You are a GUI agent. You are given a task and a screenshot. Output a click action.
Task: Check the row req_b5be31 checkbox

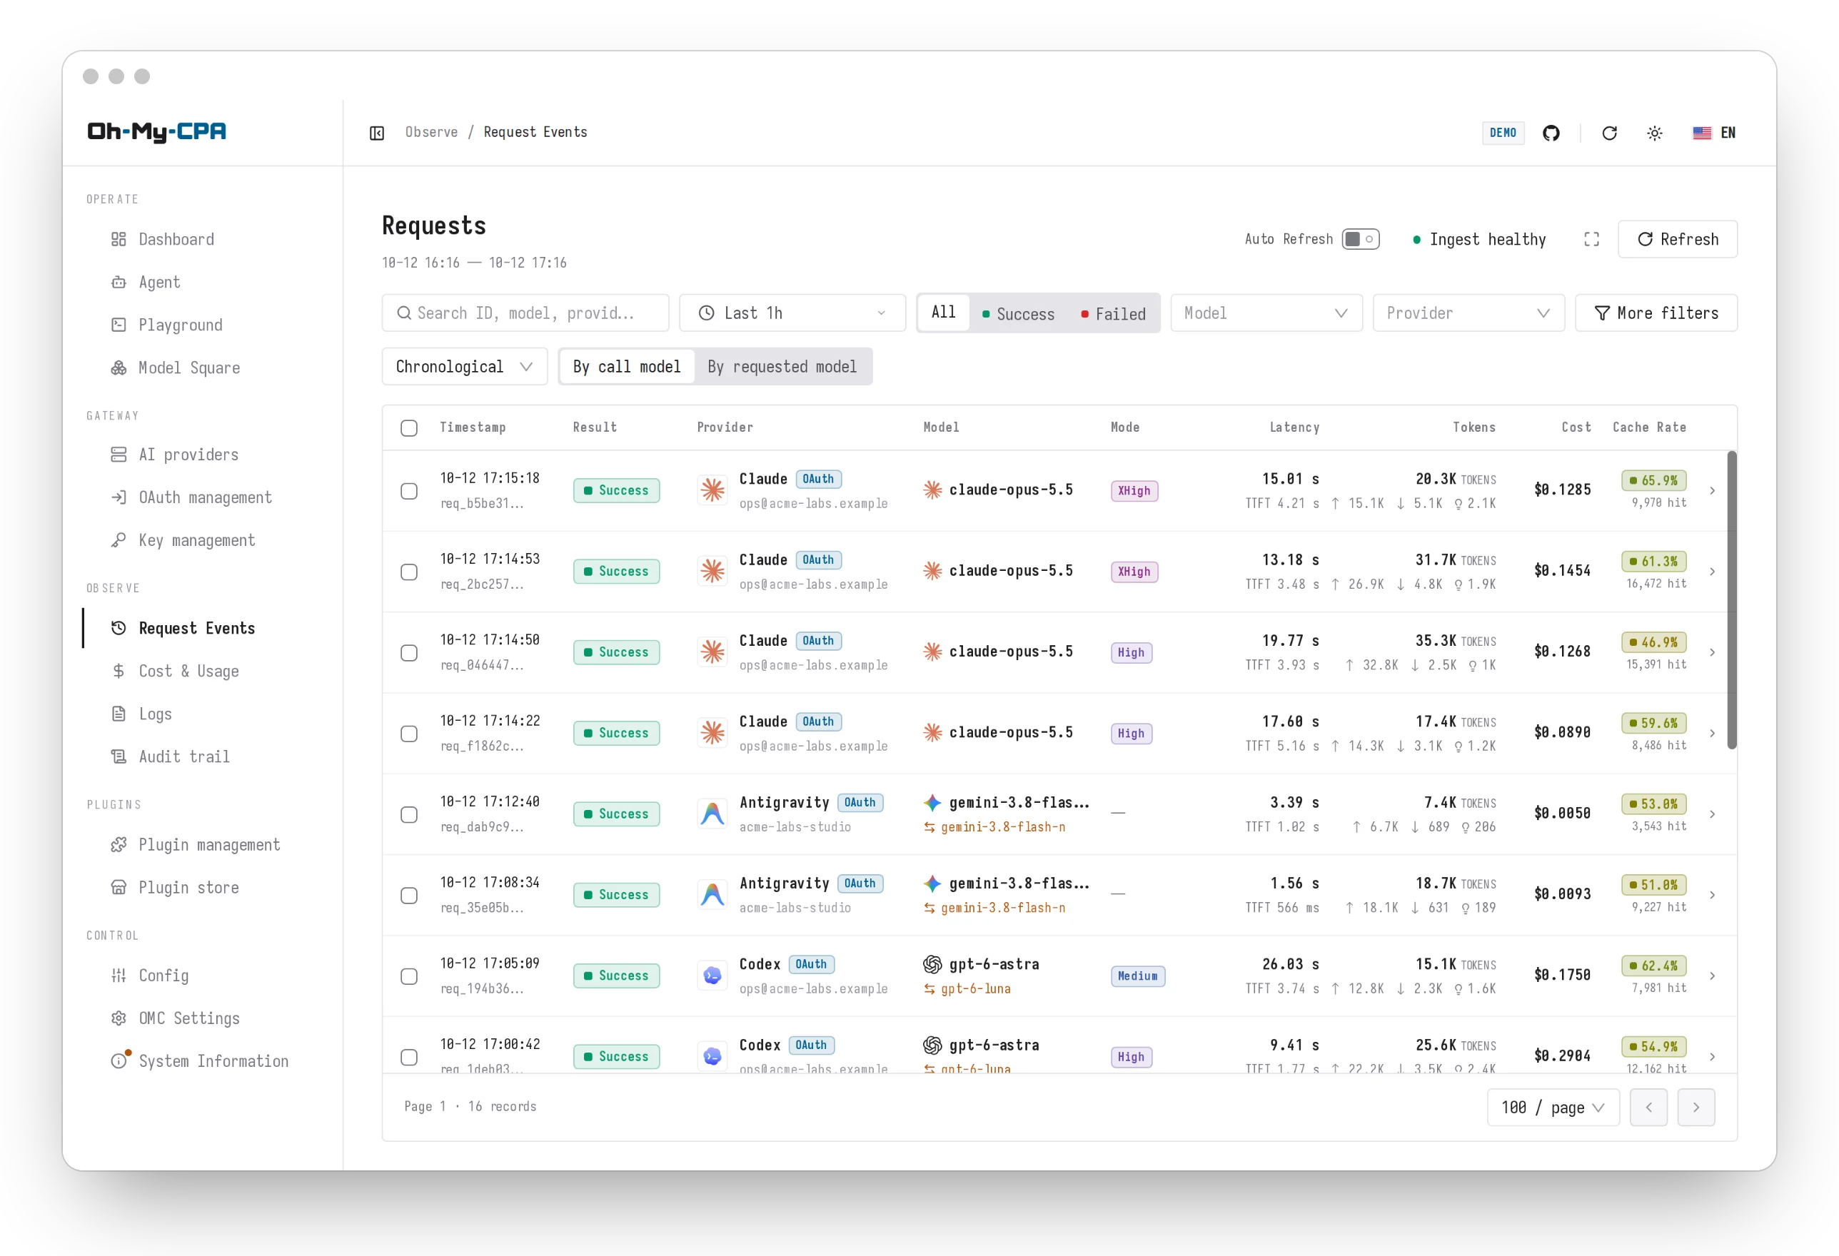[409, 491]
